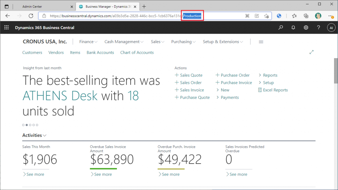This screenshot has width=338, height=190.
Task: Go back with the browser back arrow
Action: pos(8,16)
